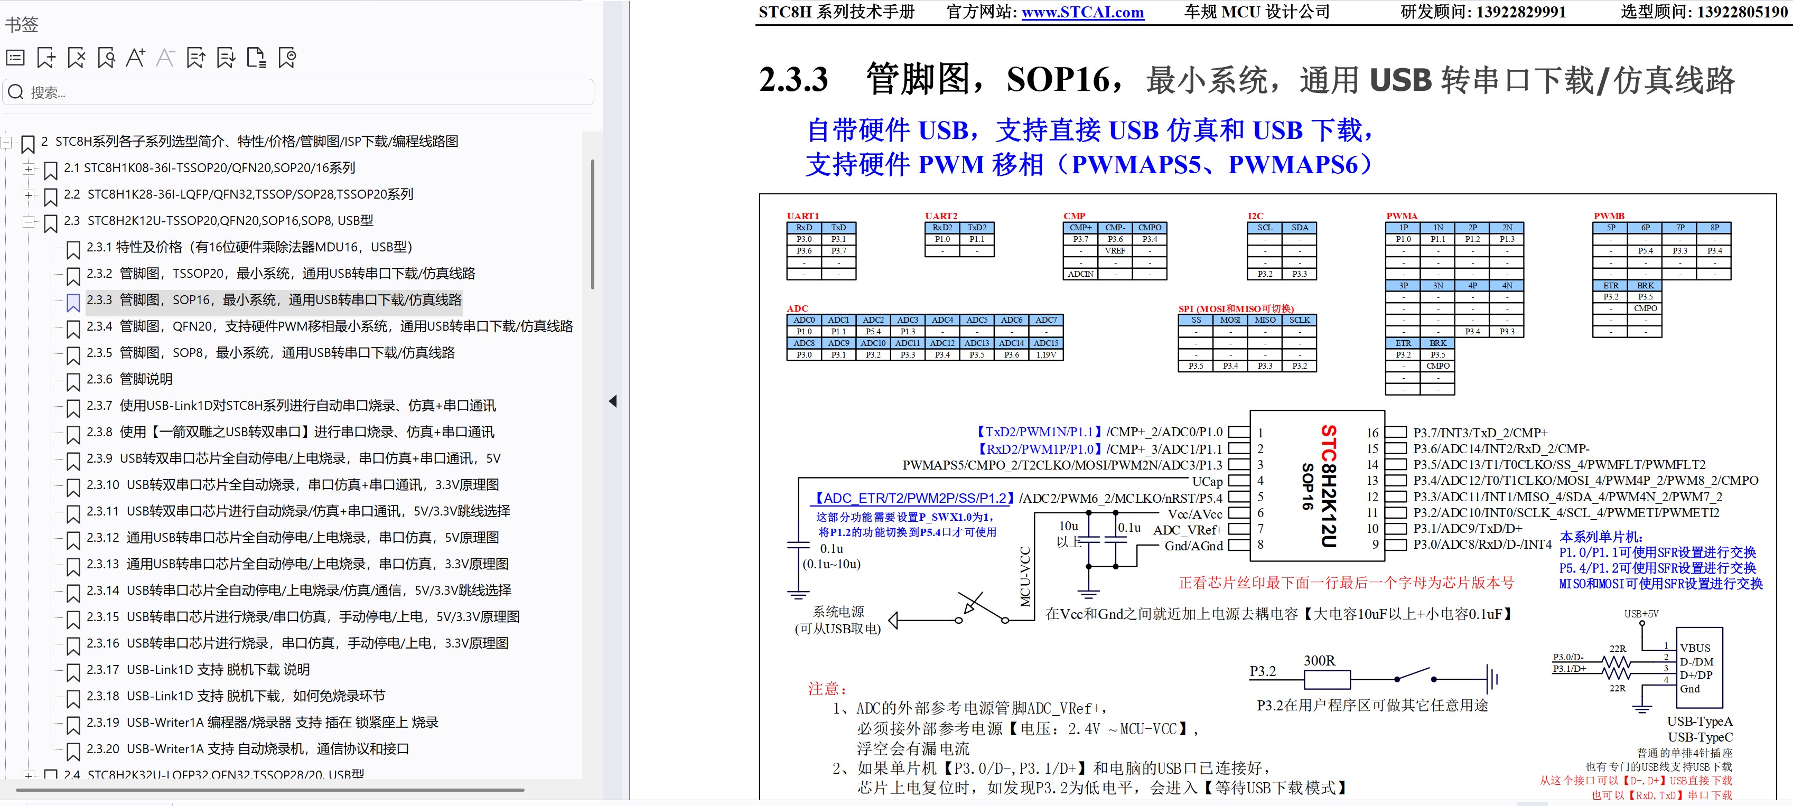This screenshot has height=806, width=1793.
Task: Click the ADC table title
Action: pyautogui.click(x=798, y=309)
